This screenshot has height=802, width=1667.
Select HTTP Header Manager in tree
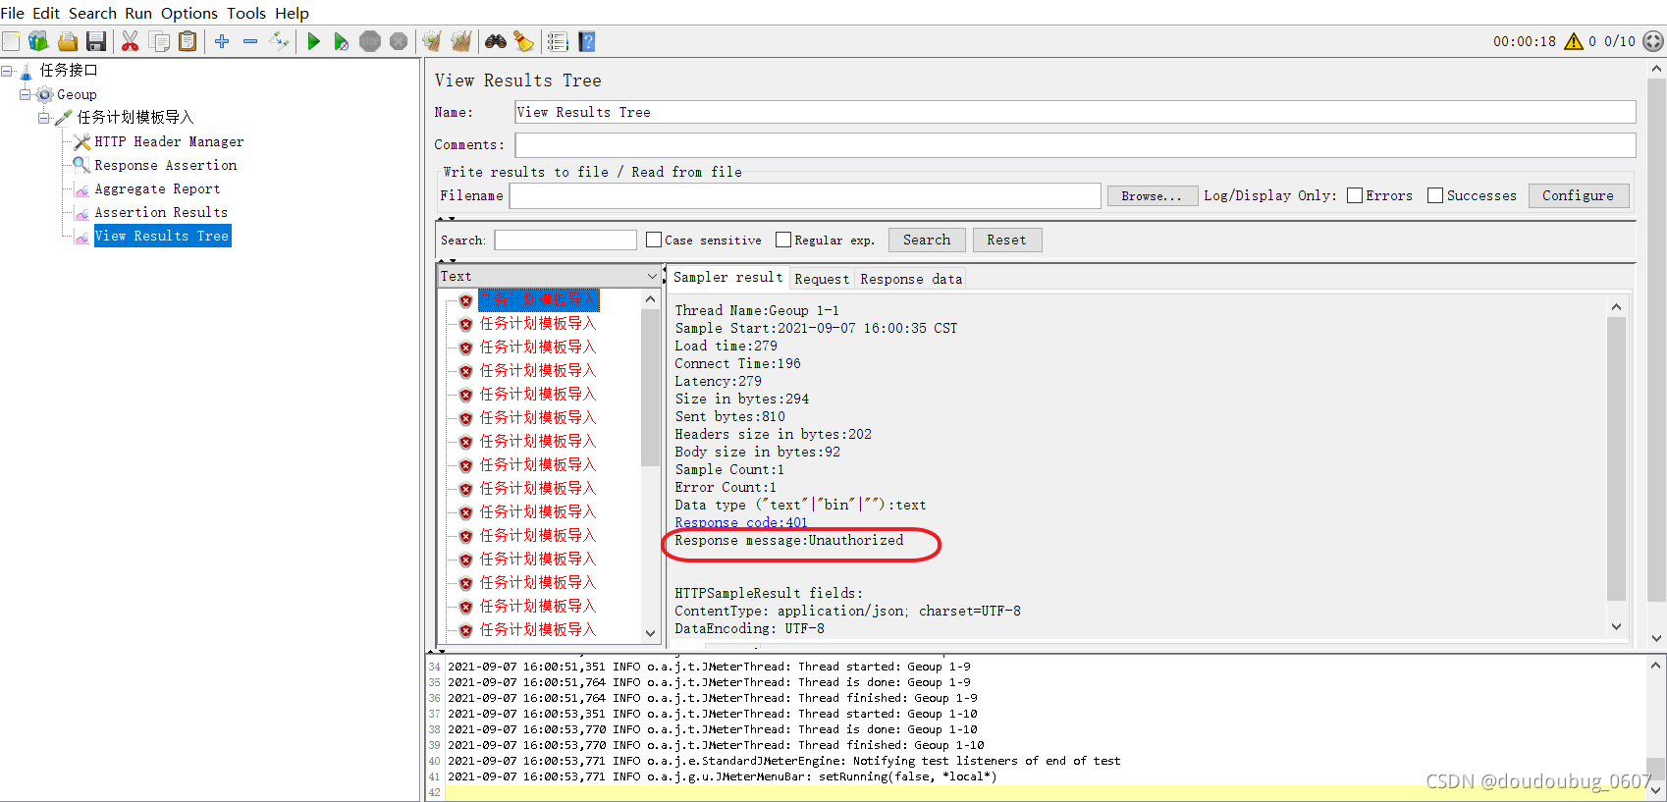[x=169, y=141]
